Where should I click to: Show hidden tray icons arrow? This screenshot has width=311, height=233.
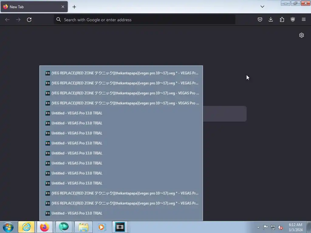tap(258, 227)
